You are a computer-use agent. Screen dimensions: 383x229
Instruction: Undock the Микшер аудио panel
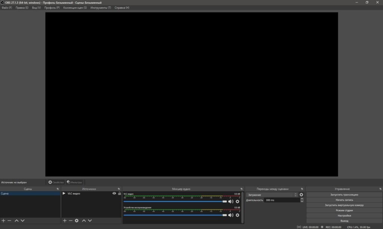(241, 189)
